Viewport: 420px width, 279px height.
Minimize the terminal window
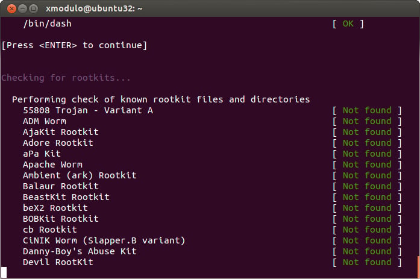[22, 8]
